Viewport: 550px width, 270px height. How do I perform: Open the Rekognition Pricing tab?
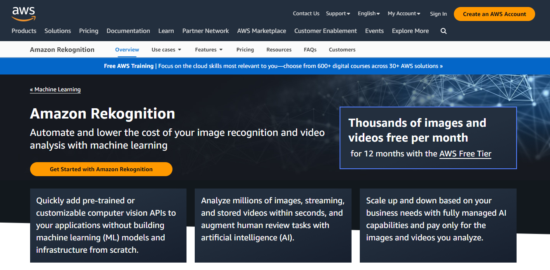245,49
